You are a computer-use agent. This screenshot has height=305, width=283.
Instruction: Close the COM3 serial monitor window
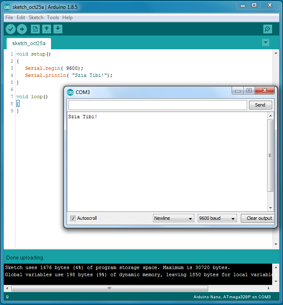[265, 90]
